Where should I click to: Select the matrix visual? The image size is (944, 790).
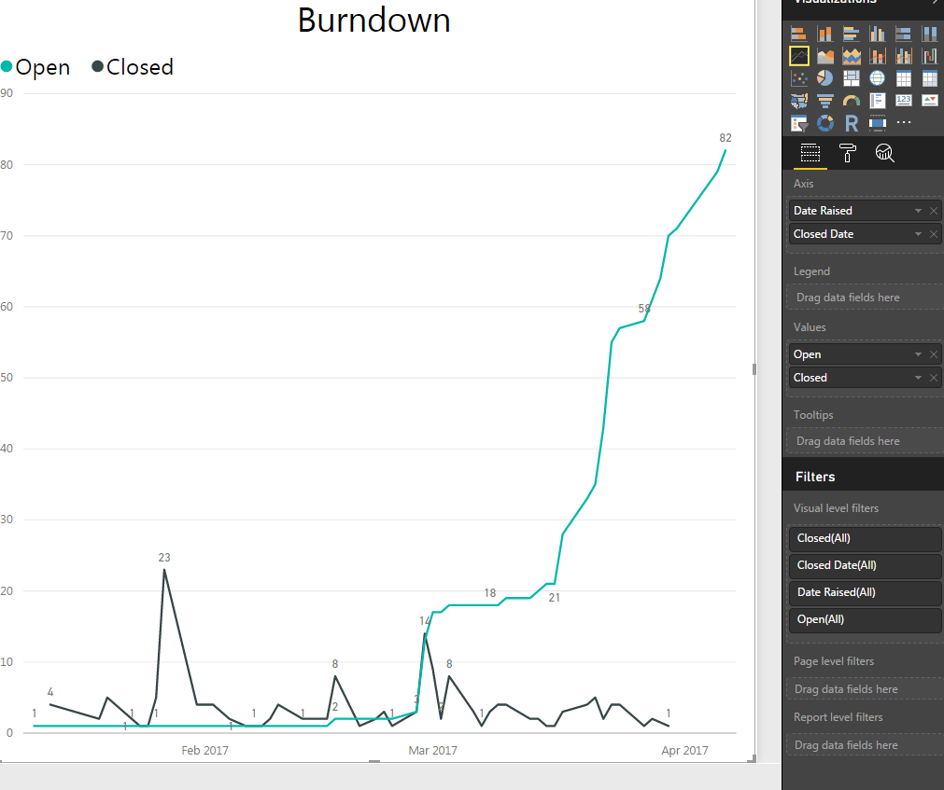(x=930, y=78)
